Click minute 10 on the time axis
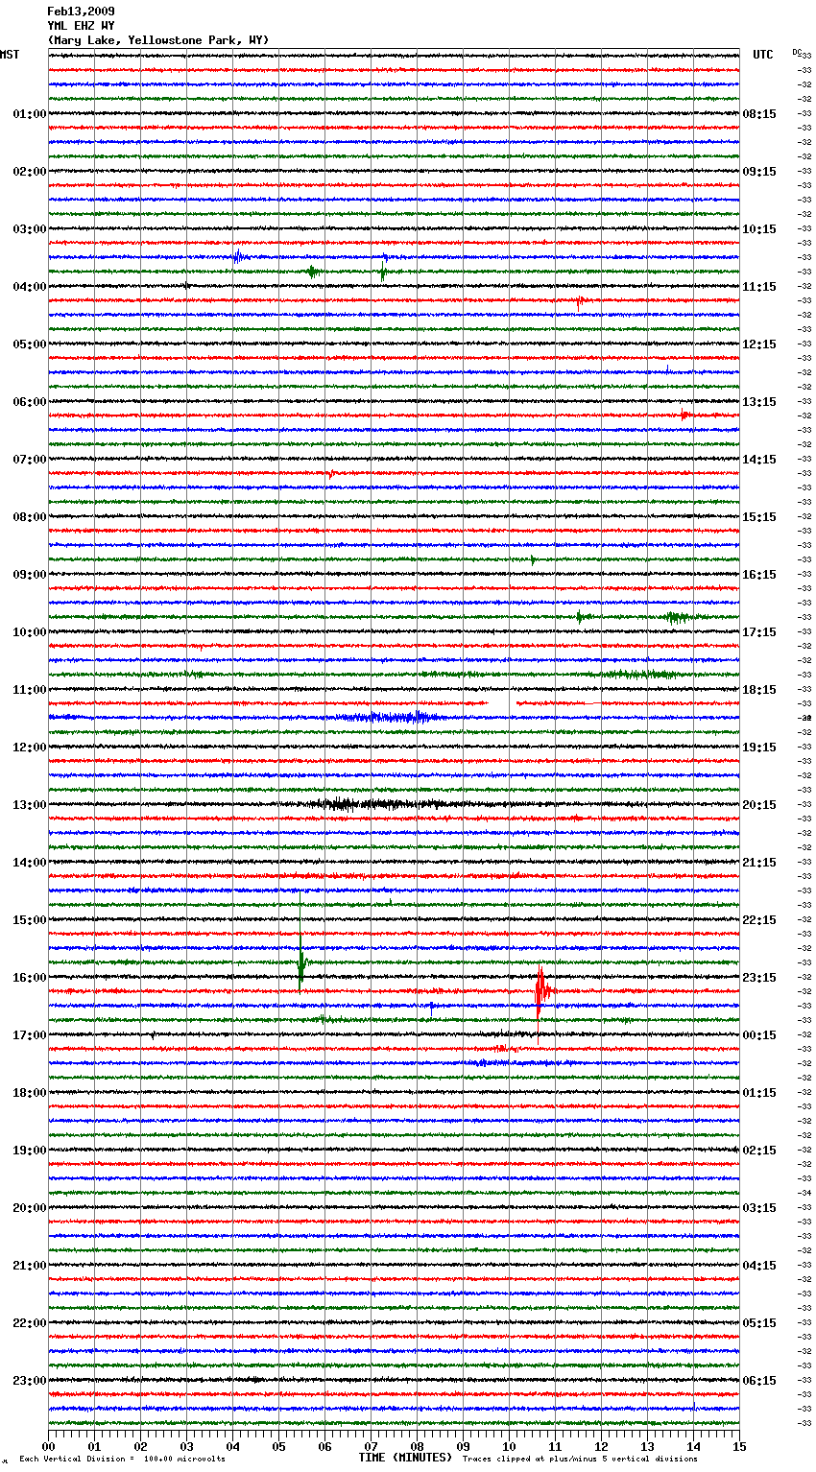This screenshot has height=1472, width=816. pyautogui.click(x=509, y=1446)
